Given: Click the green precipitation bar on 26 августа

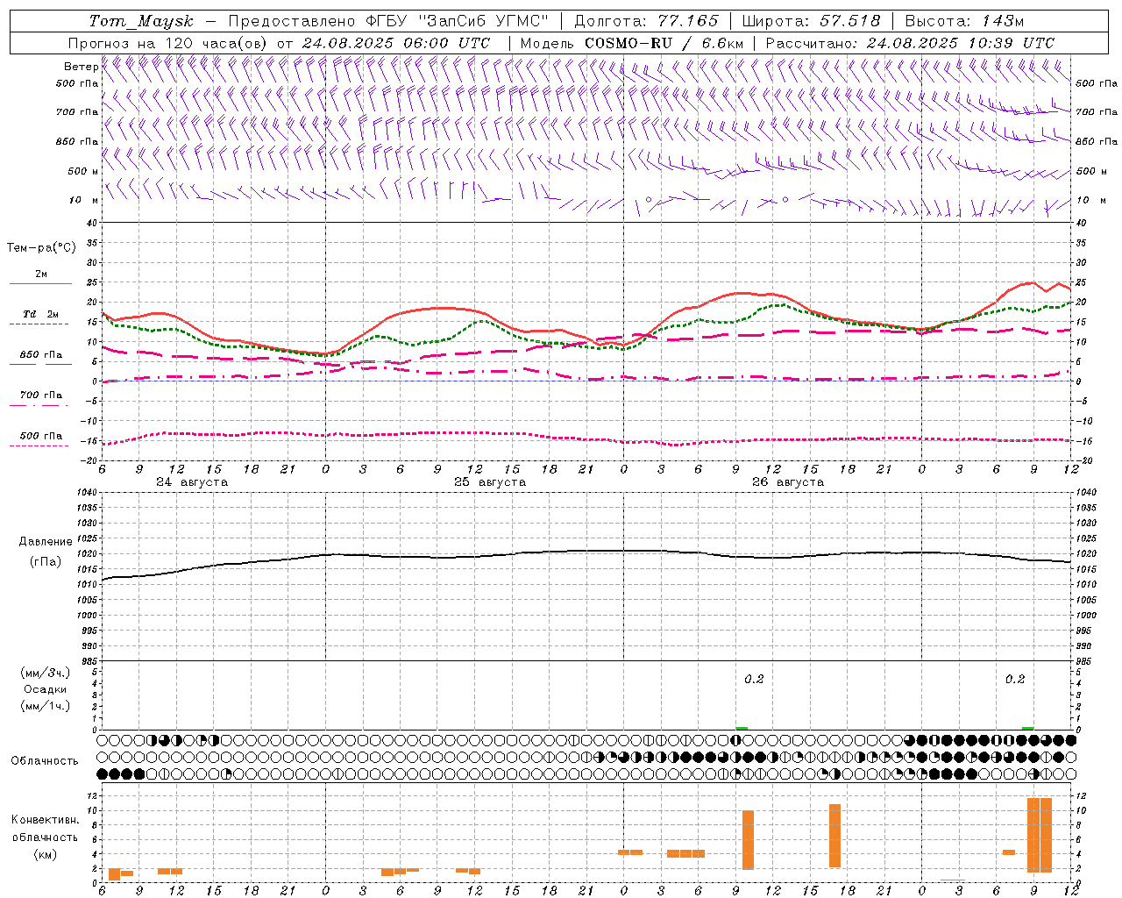Looking at the screenshot, I should [742, 728].
